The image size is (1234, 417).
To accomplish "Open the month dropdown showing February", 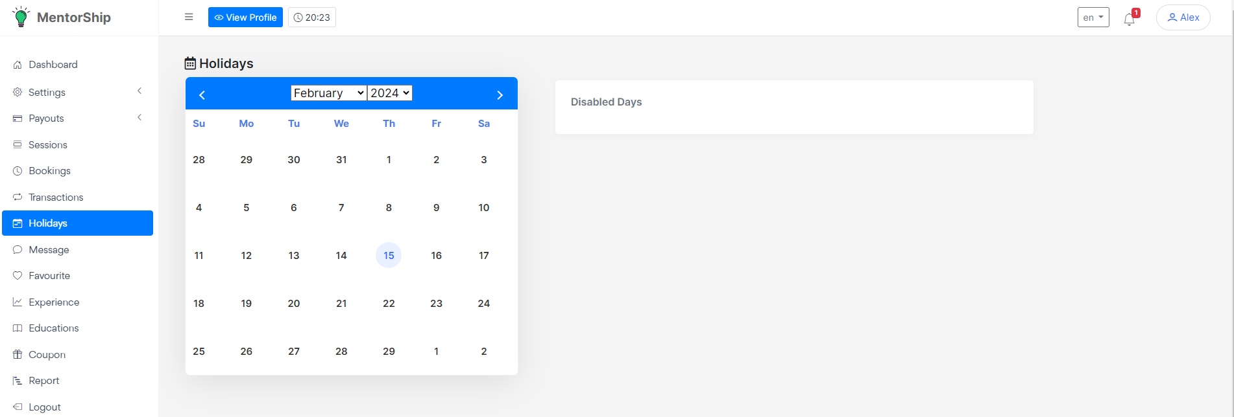I will [328, 93].
